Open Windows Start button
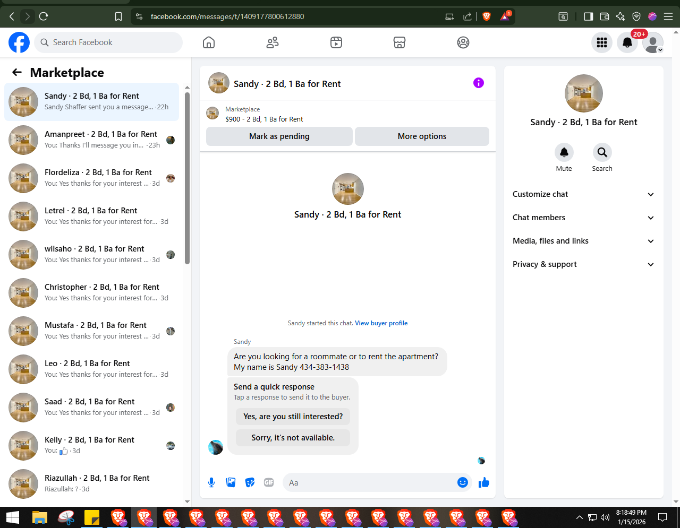 [x=13, y=517]
